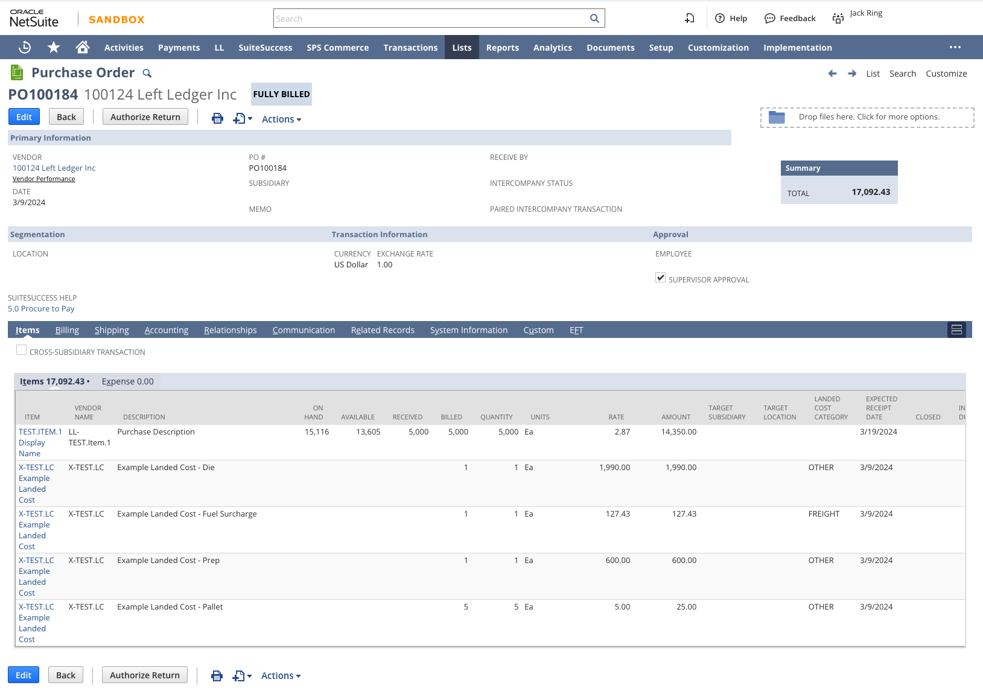Click the folder icon in file drop zone
This screenshot has width=983, height=694.
777,117
